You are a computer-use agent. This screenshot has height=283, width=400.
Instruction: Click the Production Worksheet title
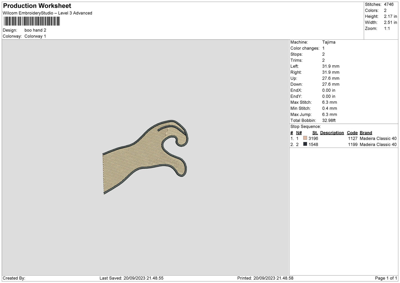tap(37, 6)
